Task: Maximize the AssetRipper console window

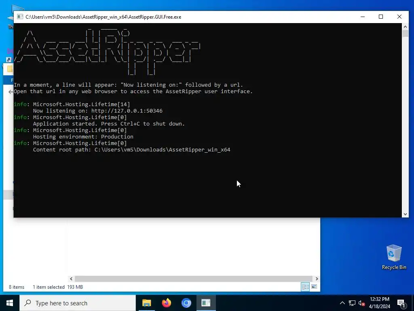Action: tap(381, 17)
